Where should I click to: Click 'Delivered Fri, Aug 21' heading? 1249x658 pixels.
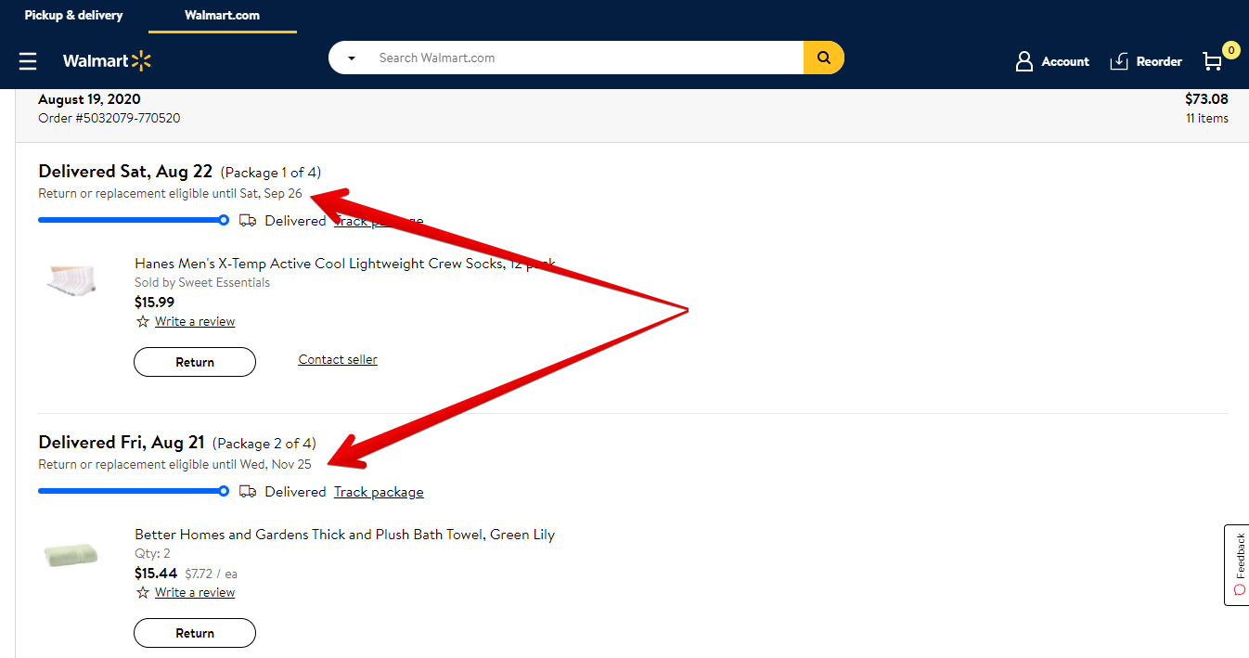pyautogui.click(x=122, y=443)
